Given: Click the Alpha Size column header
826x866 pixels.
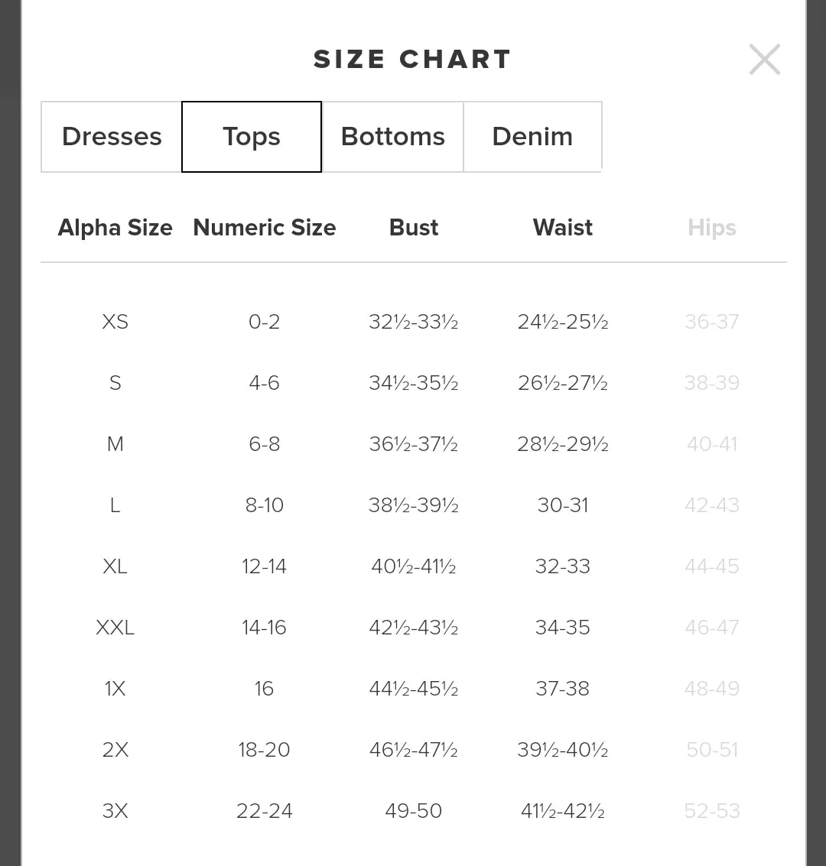Looking at the screenshot, I should point(115,228).
